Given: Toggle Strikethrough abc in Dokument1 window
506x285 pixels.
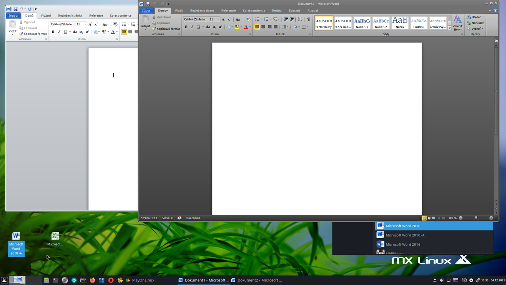Looking at the screenshot, I should pos(208,27).
